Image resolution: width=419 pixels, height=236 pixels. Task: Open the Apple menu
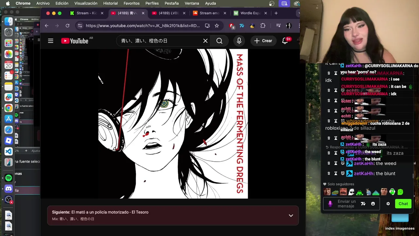(x=8, y=3)
